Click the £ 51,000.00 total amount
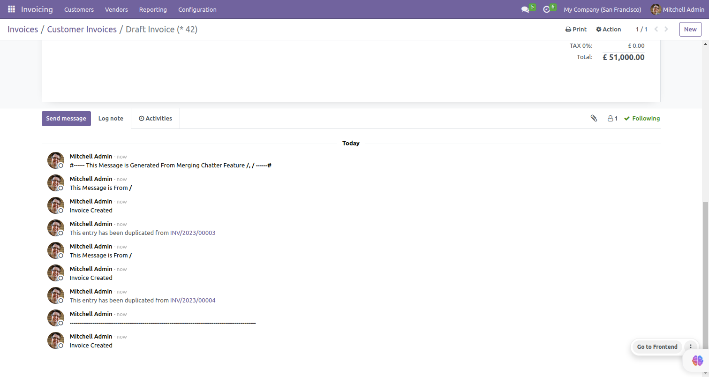The image size is (709, 377). pos(624,57)
